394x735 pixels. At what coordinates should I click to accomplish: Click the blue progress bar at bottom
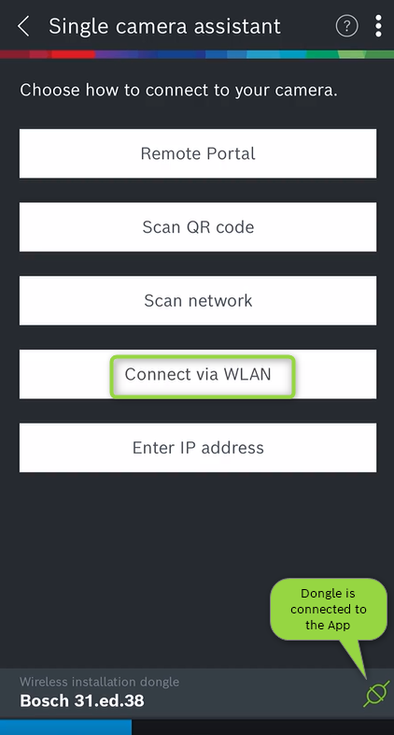coord(65,727)
